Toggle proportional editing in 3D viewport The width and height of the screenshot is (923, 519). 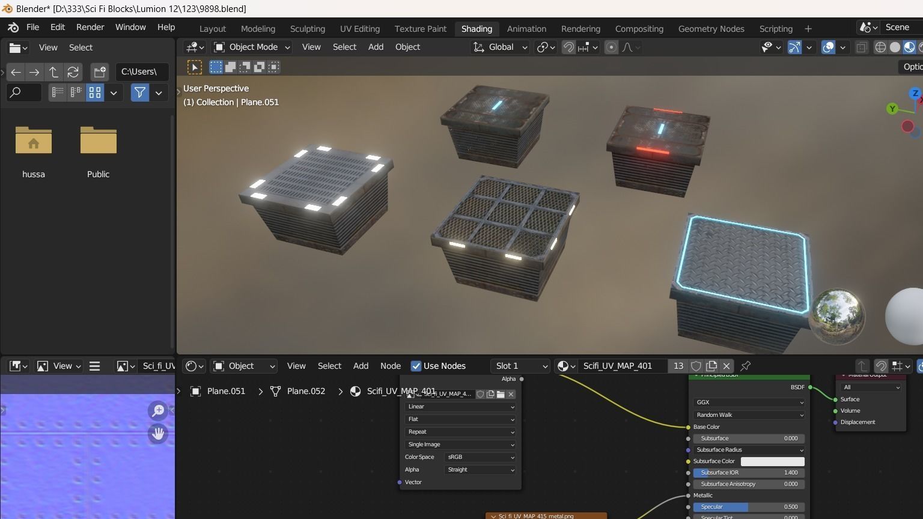pos(611,47)
